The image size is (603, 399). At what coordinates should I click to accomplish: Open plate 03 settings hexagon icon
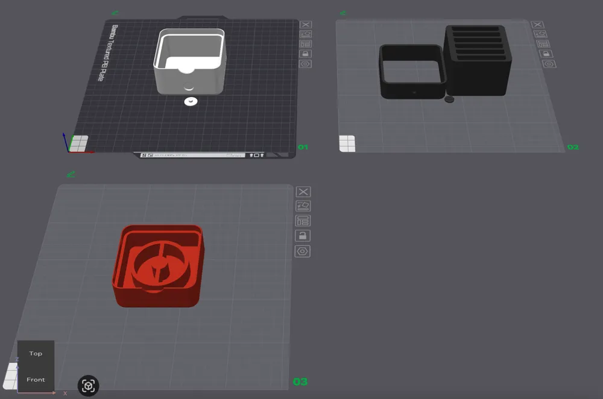pyautogui.click(x=302, y=251)
